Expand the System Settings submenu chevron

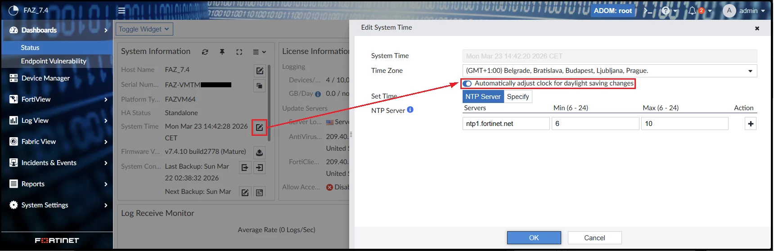coord(106,205)
